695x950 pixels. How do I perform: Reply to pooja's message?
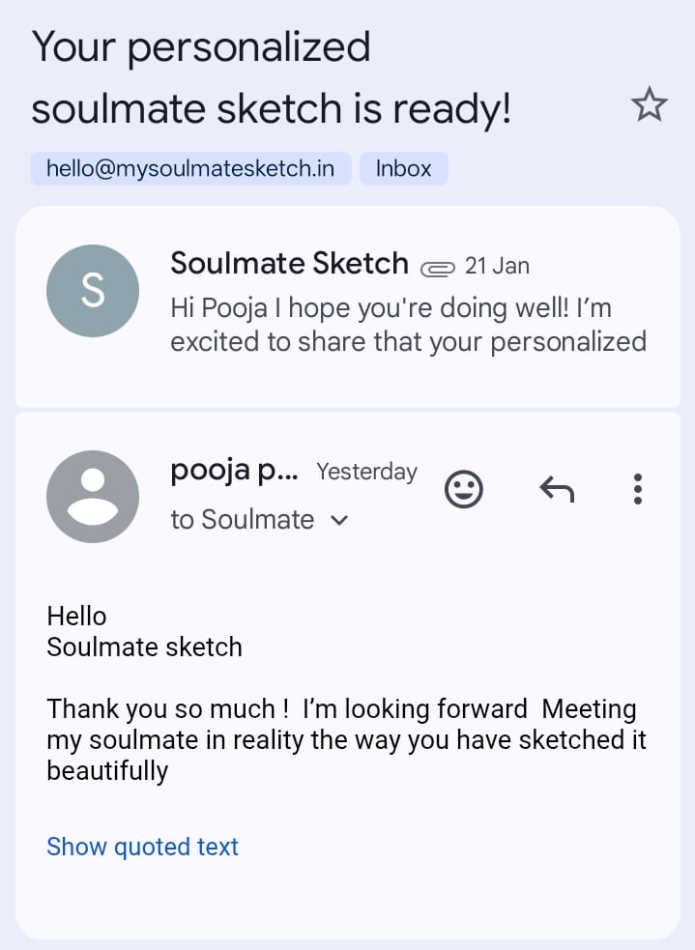click(x=556, y=490)
